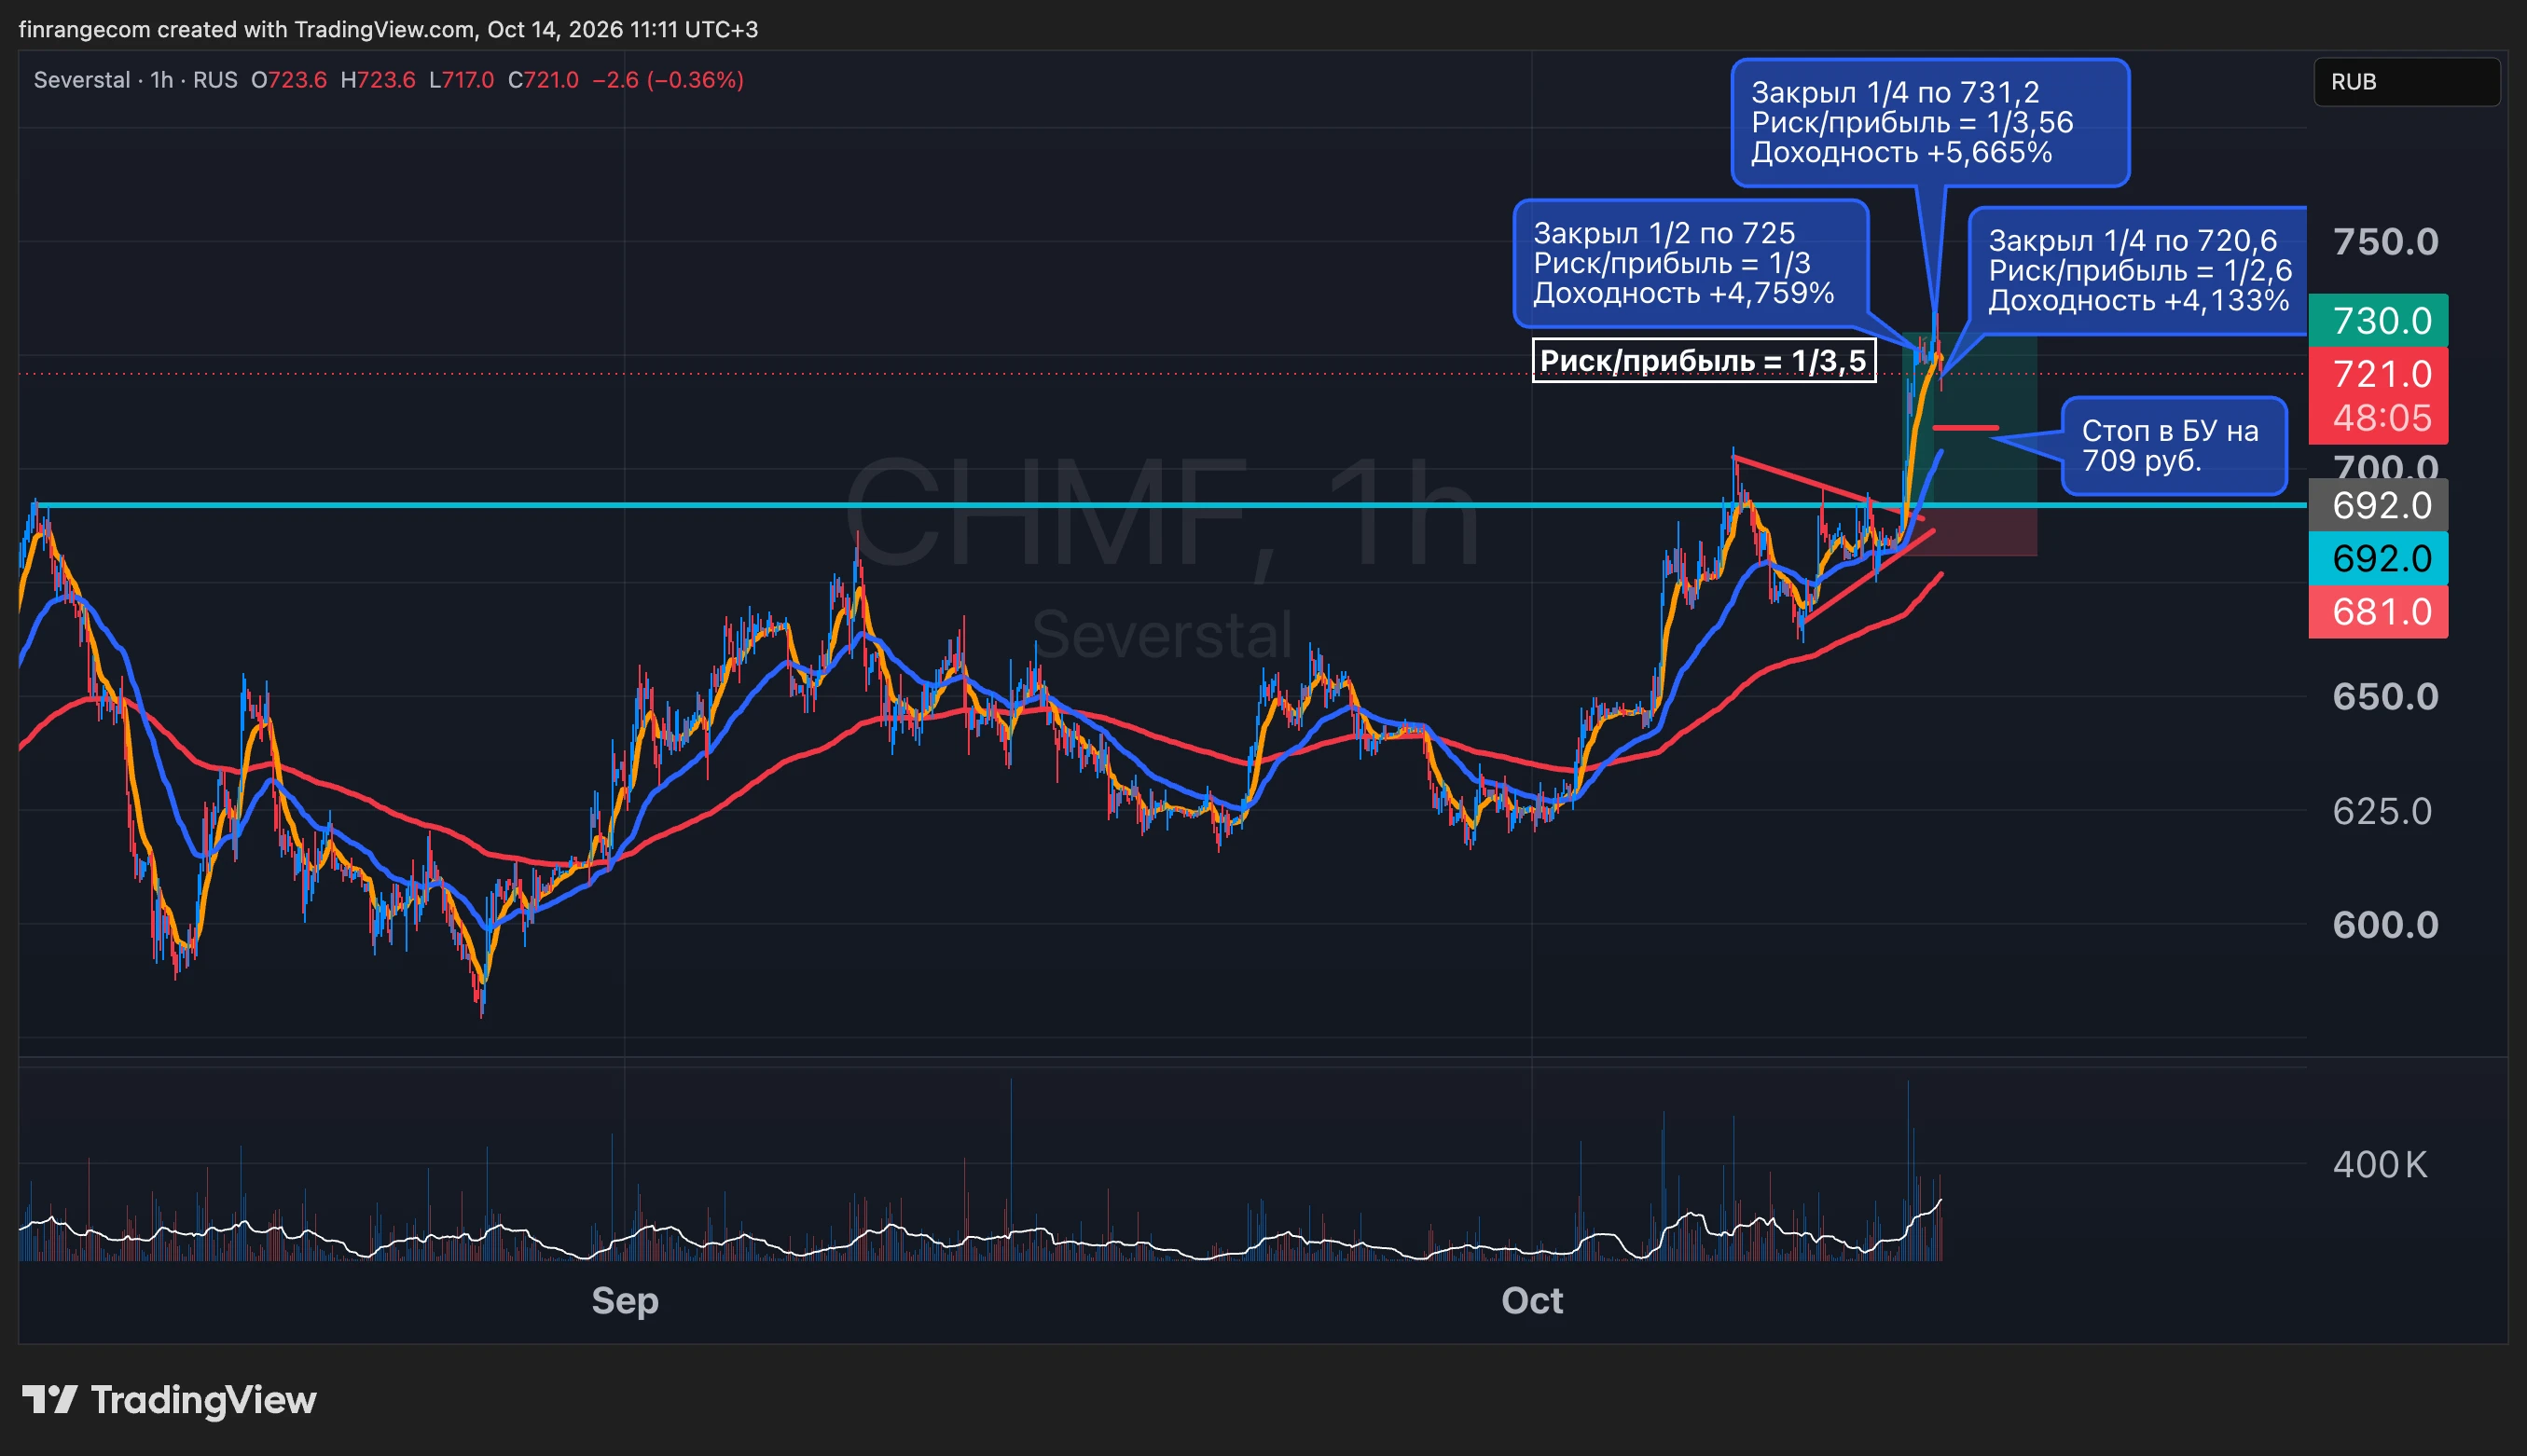The image size is (2527, 1456).
Task: Select the 'Закрыл 1/4 по 731,2' note
Action: [1930, 122]
